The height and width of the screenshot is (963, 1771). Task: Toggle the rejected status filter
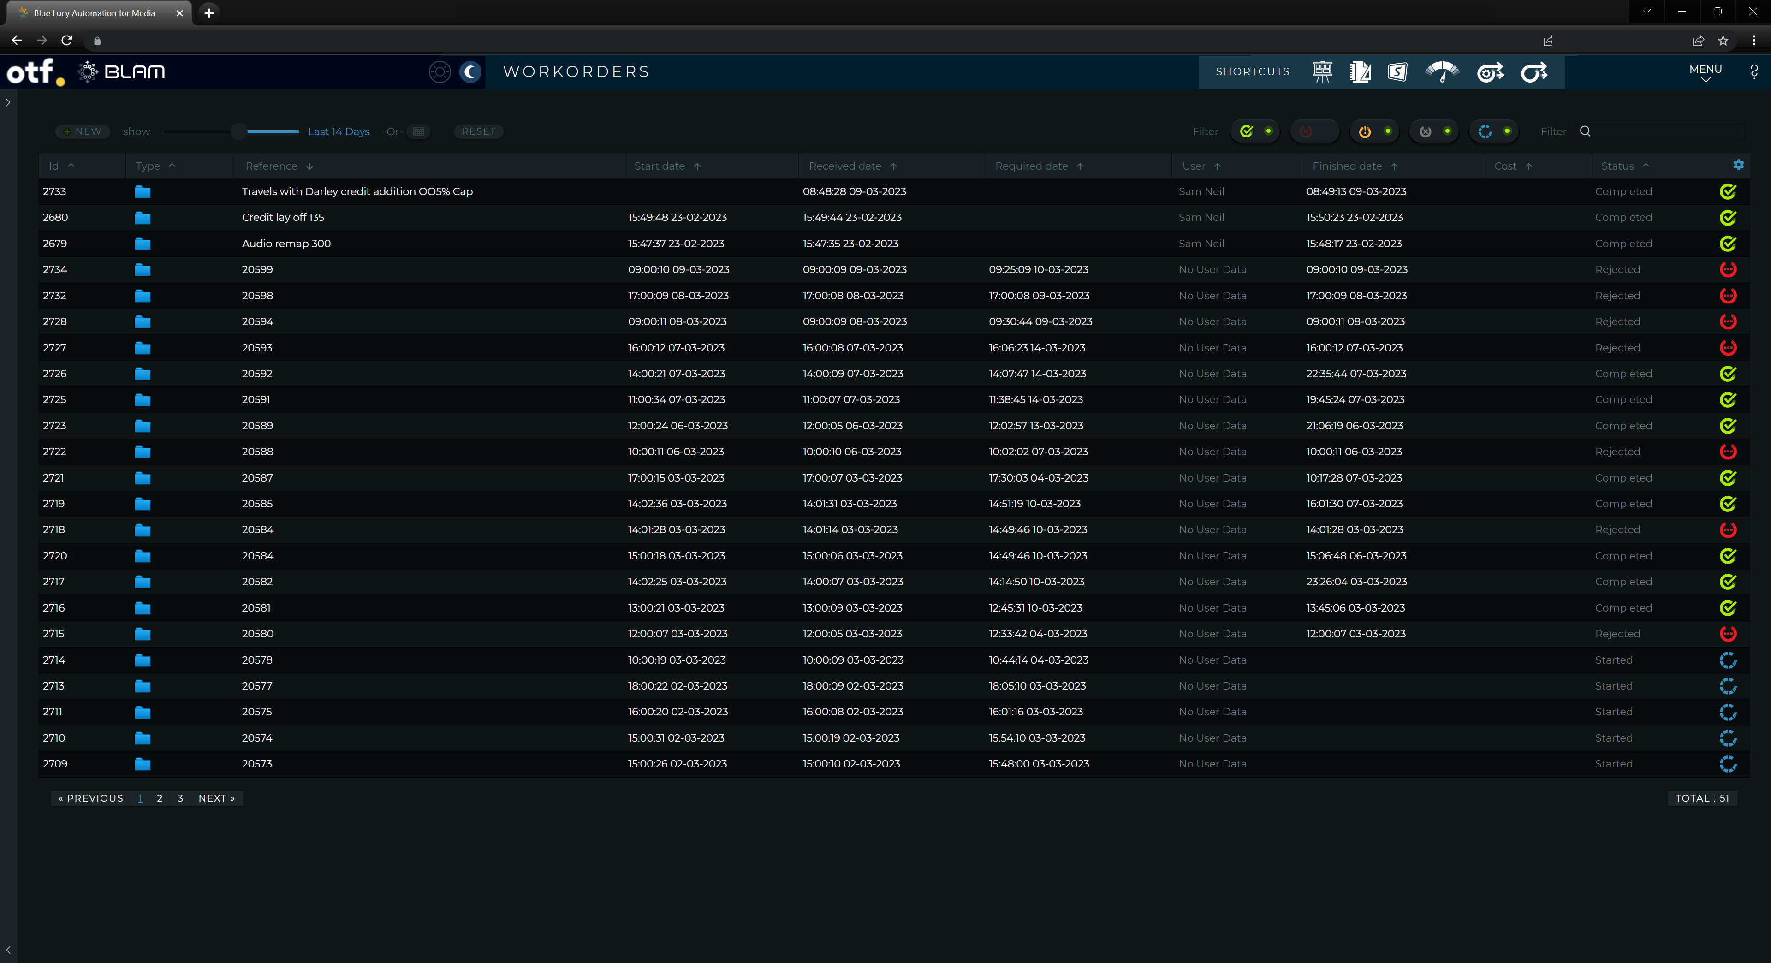click(x=1314, y=131)
